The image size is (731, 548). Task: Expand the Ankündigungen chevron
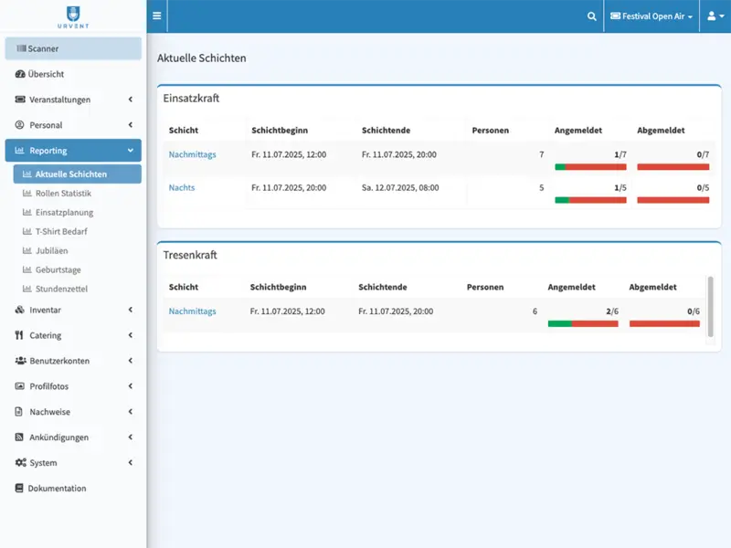[131, 437]
